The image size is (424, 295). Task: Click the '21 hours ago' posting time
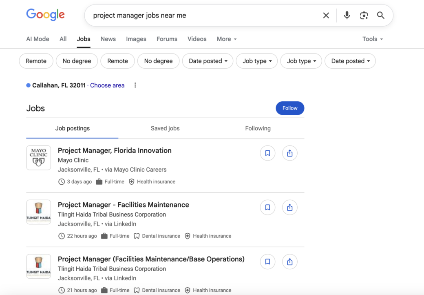click(x=82, y=290)
